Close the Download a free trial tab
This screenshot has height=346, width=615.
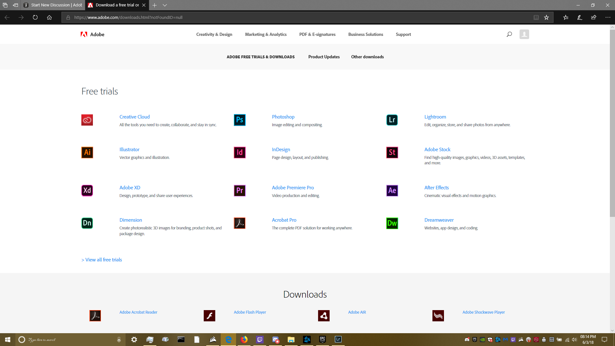(x=144, y=5)
